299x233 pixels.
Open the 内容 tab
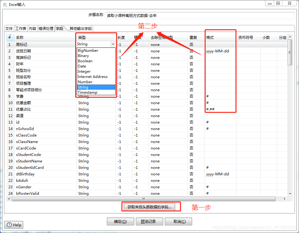pos(32,29)
